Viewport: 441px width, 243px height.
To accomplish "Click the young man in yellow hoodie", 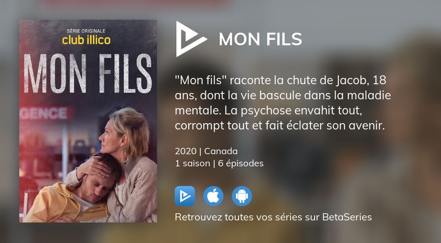I will (76, 194).
